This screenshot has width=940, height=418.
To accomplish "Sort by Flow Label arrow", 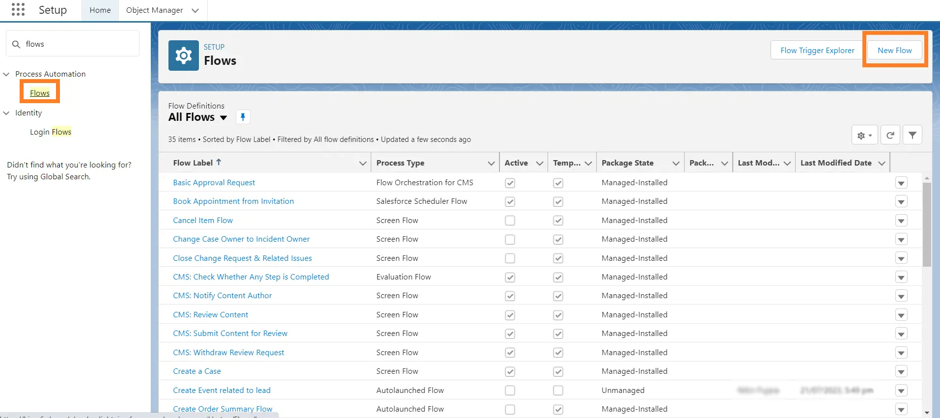I will pos(219,162).
